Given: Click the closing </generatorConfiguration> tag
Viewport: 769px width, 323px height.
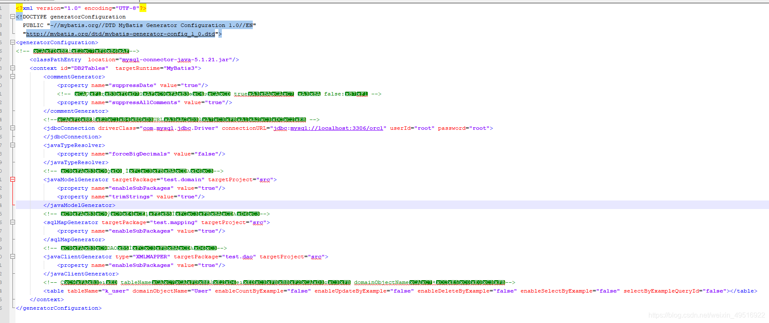Looking at the screenshot, I should point(59,308).
